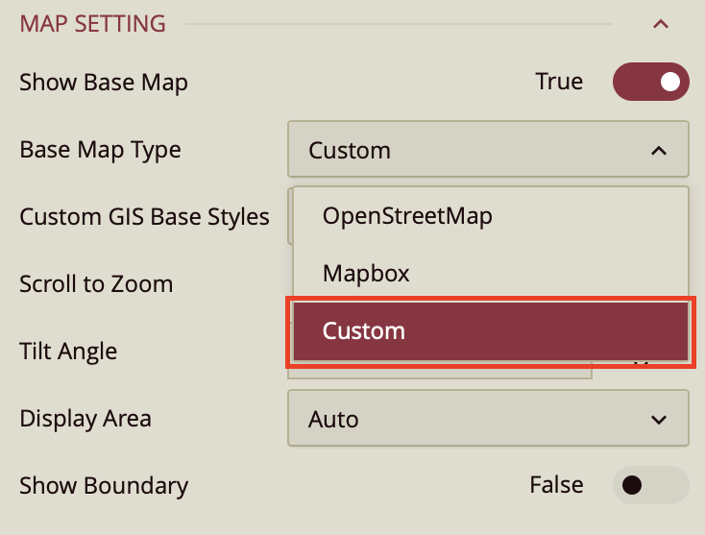Collapse the MAP SETTING section chevron
This screenshot has width=705, height=535.
(x=660, y=24)
